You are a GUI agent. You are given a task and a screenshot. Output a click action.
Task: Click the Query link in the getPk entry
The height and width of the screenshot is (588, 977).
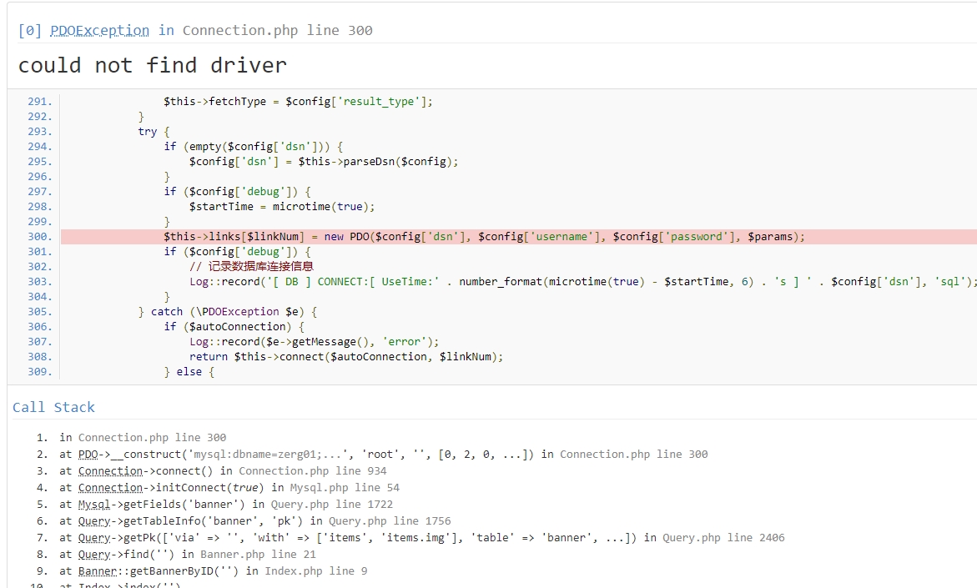94,538
